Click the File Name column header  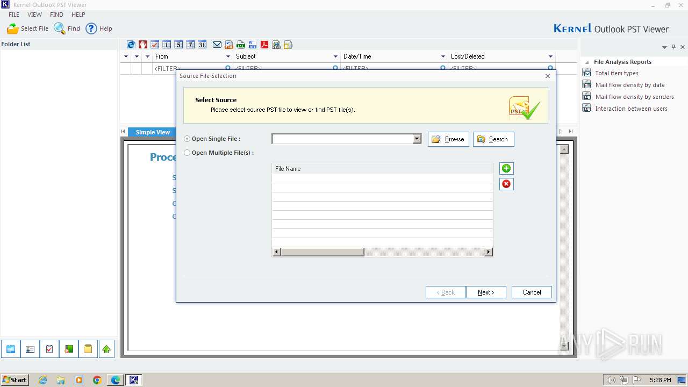(x=382, y=169)
